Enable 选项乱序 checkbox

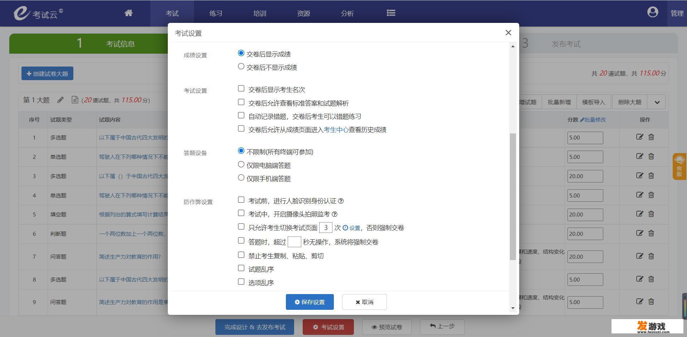pyautogui.click(x=241, y=282)
